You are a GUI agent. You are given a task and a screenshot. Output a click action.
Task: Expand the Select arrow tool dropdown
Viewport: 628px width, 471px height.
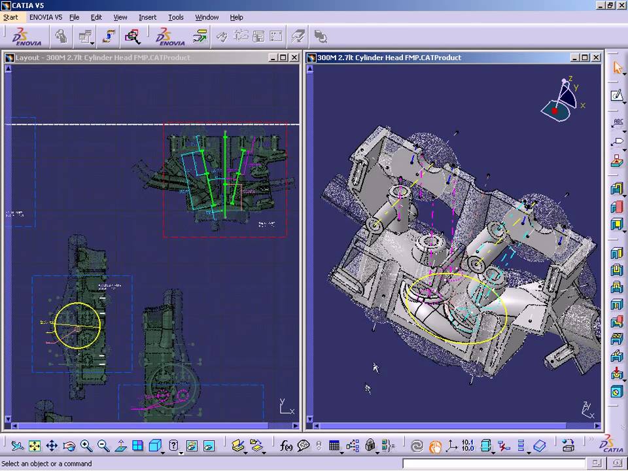(x=624, y=74)
